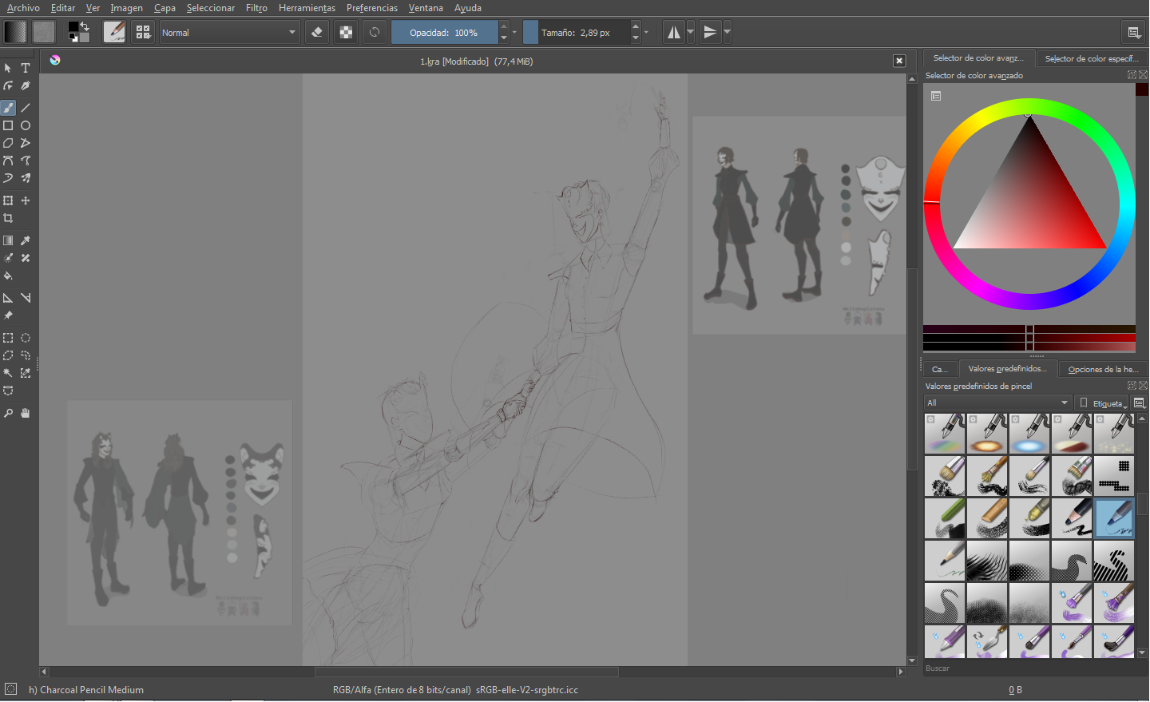The image size is (1150, 702).
Task: Select the Pan hand tool
Action: click(26, 413)
